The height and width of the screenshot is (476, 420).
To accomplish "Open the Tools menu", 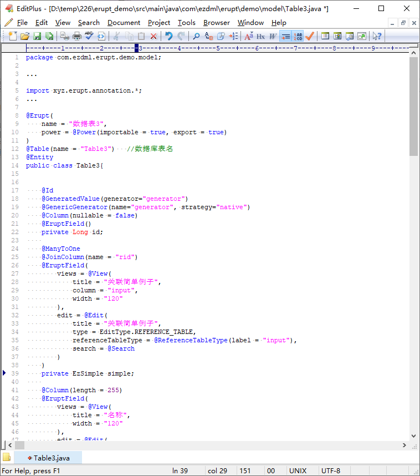I will coord(187,23).
